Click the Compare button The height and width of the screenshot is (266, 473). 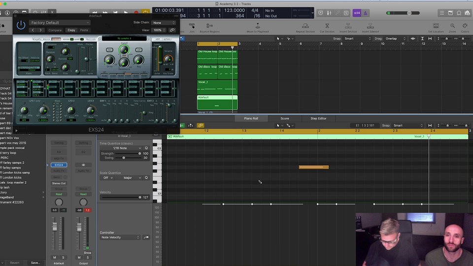pos(55,30)
